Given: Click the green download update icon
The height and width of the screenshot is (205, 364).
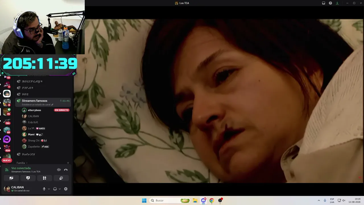Looking at the screenshot, I should coord(337,3).
